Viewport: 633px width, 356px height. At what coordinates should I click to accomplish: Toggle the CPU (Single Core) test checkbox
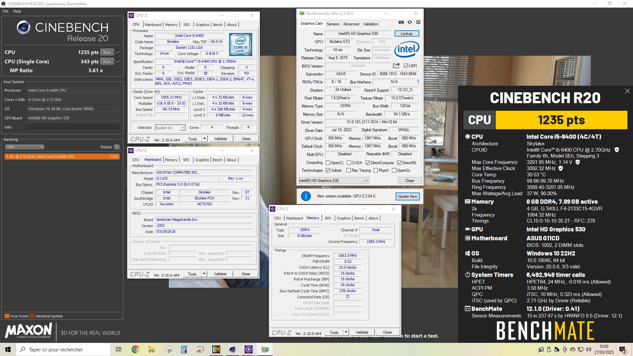click(x=118, y=61)
